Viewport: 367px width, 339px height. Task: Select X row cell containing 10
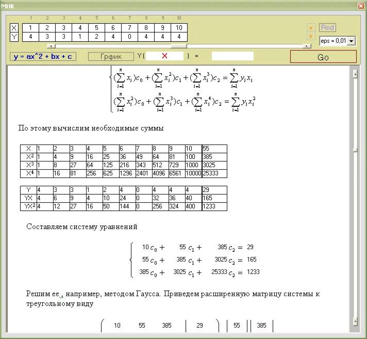[179, 28]
